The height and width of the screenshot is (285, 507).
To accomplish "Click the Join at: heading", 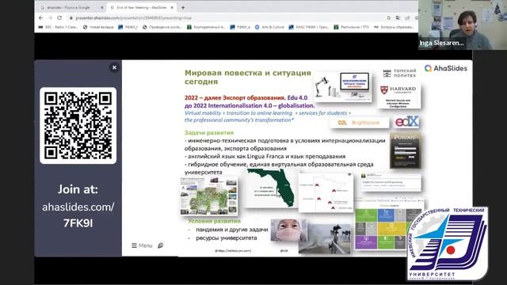I will (78, 189).
